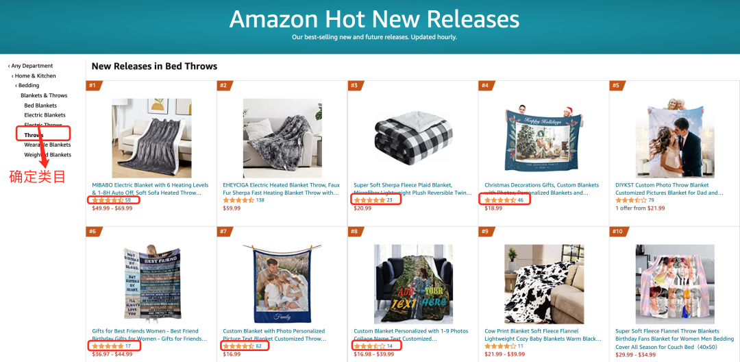
Task: Select Bed Blankets in the sidebar
Action: (x=40, y=106)
